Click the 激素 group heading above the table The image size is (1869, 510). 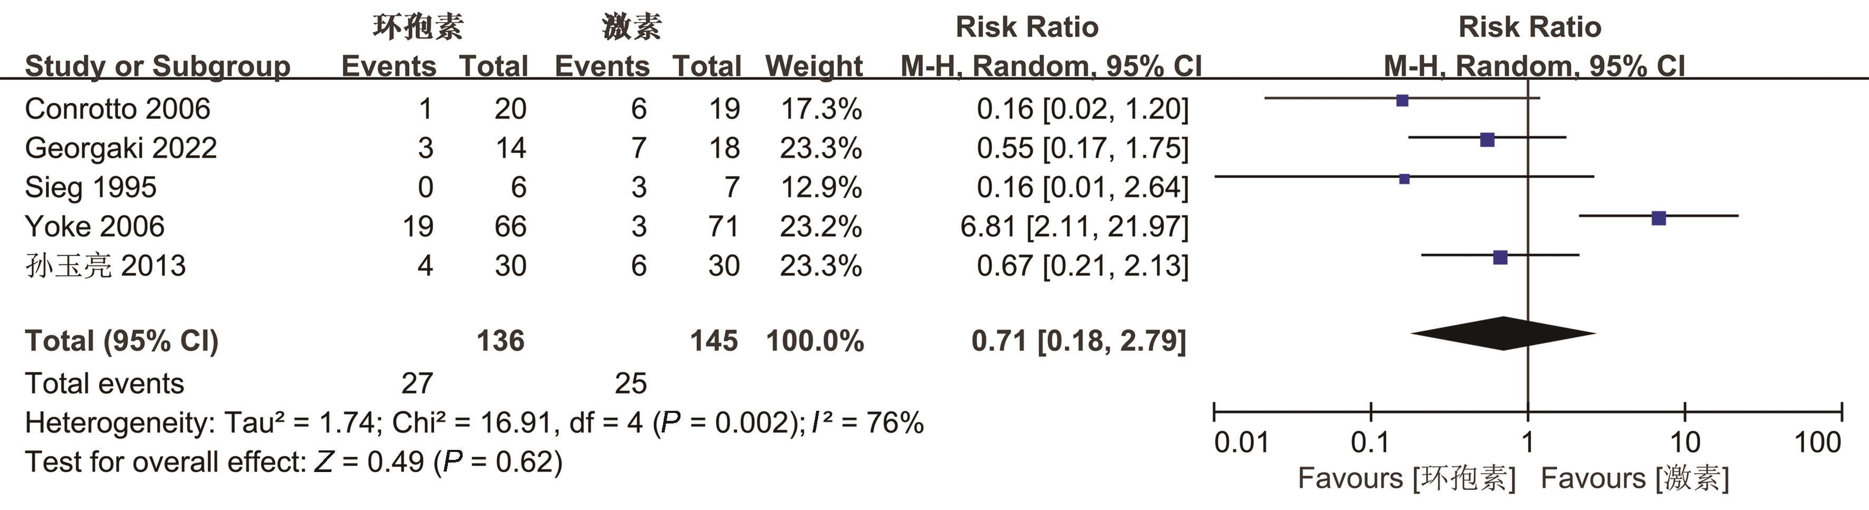pyautogui.click(x=631, y=27)
